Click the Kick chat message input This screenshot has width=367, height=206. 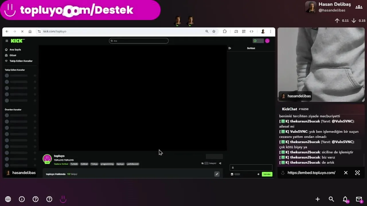tap(251, 168)
